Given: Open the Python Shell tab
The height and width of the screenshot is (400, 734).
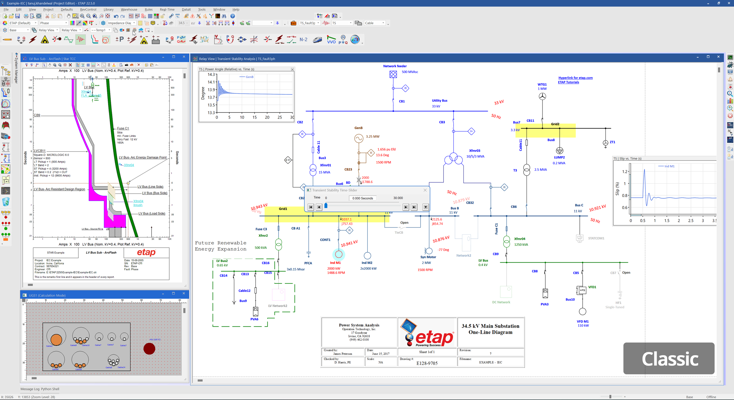Looking at the screenshot, I should coord(50,389).
